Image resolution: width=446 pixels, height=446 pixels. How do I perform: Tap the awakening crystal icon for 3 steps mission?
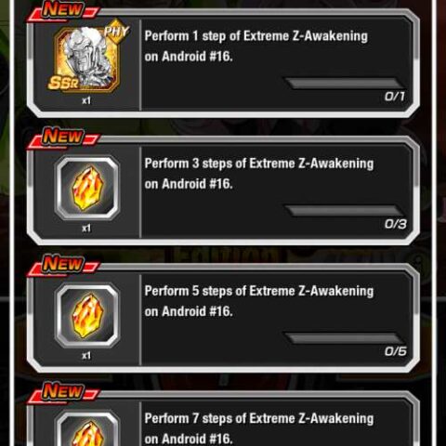coord(87,188)
